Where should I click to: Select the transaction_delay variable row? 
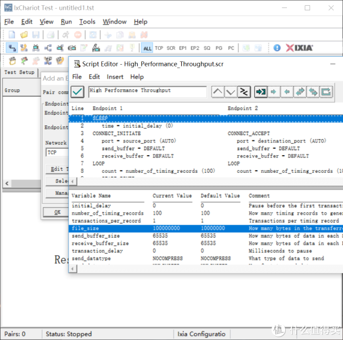click(206, 251)
